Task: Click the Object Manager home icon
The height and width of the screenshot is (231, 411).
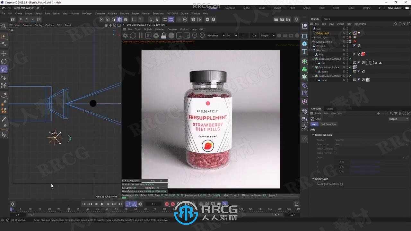Action: click(400, 24)
